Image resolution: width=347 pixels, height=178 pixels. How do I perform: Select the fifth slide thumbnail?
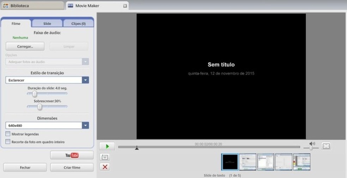tap(302, 162)
